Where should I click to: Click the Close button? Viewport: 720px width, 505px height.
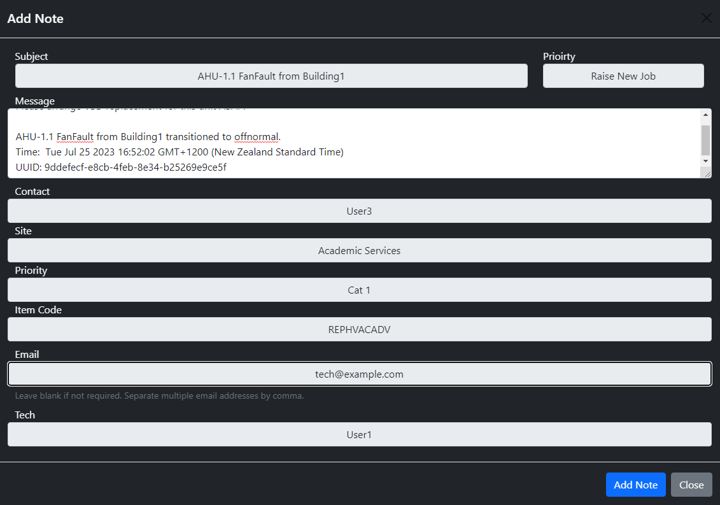click(x=691, y=485)
